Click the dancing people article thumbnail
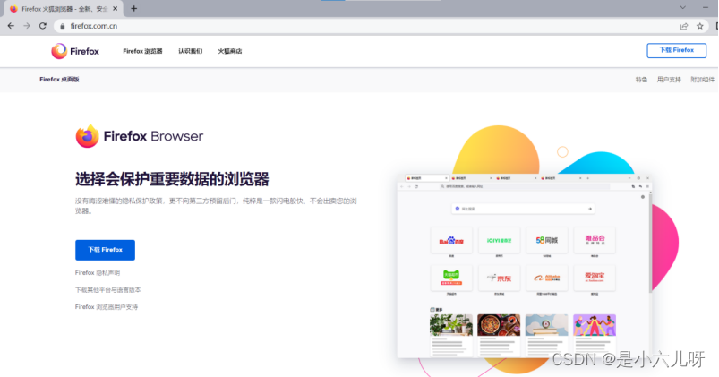The width and height of the screenshot is (719, 377). point(595,325)
